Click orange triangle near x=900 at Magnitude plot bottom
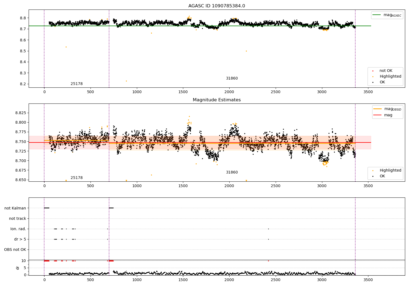This screenshot has height=286, width=409. (126, 181)
